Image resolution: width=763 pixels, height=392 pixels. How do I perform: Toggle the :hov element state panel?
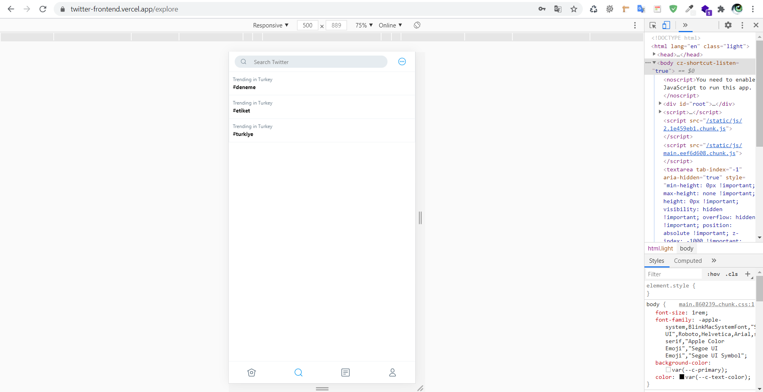coord(713,274)
